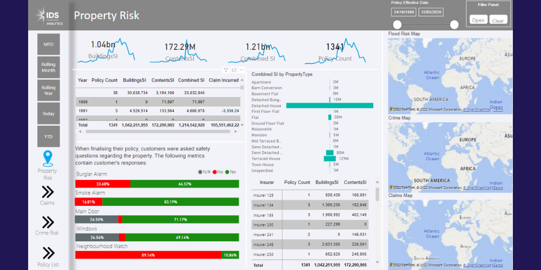The image size is (541, 270).
Task: Open the Claims page arrow icon
Action: point(48,192)
